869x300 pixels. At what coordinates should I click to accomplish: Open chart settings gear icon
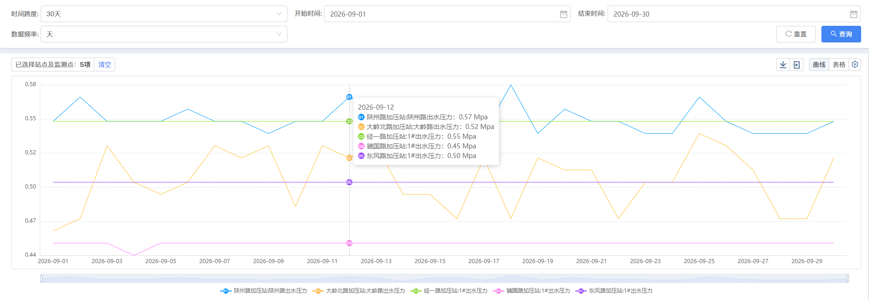tap(855, 65)
